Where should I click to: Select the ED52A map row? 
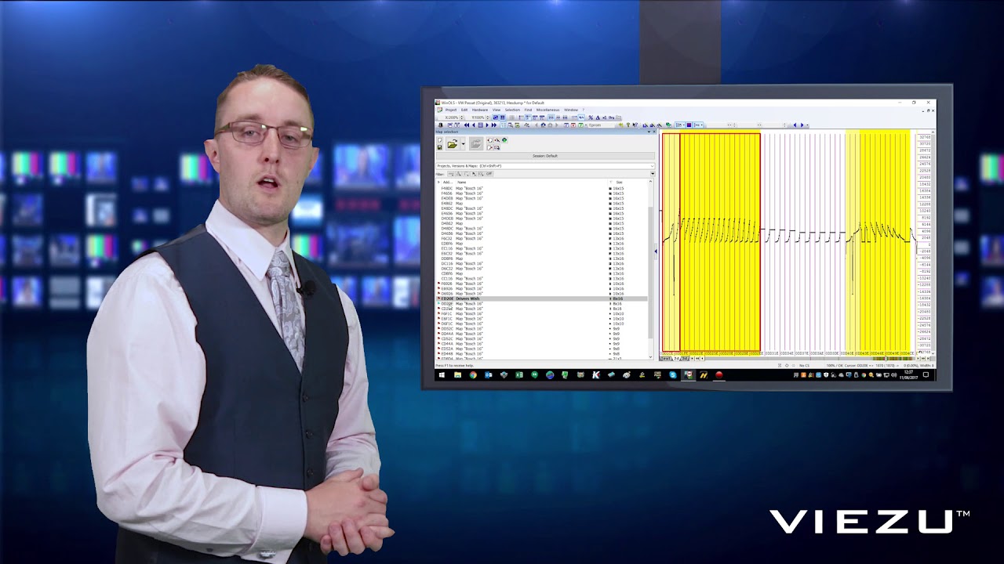pyautogui.click(x=542, y=349)
